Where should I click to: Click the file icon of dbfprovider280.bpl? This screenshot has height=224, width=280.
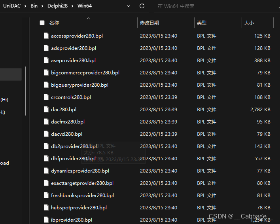[46, 158]
